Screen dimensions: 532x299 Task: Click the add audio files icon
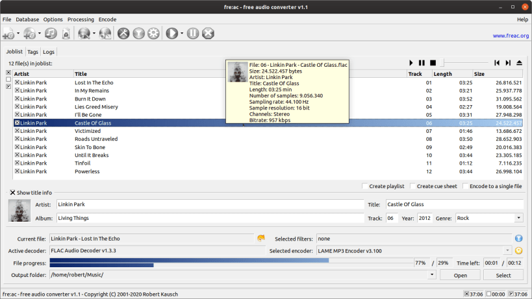(8, 33)
